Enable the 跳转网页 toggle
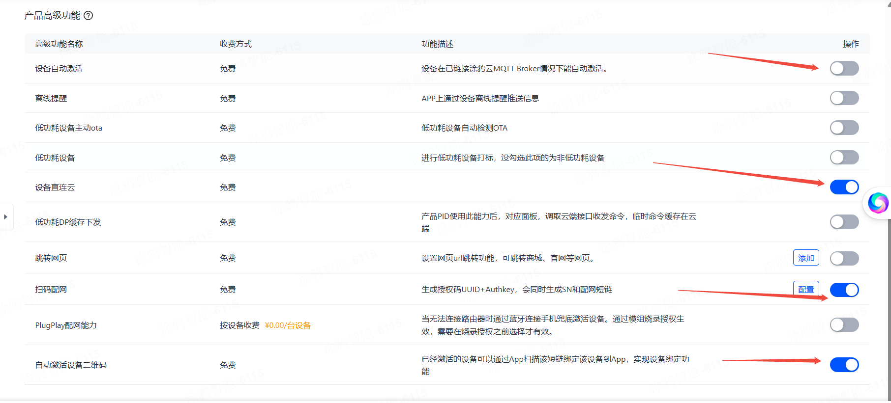Viewport: 891px width, 403px height. 844,258
